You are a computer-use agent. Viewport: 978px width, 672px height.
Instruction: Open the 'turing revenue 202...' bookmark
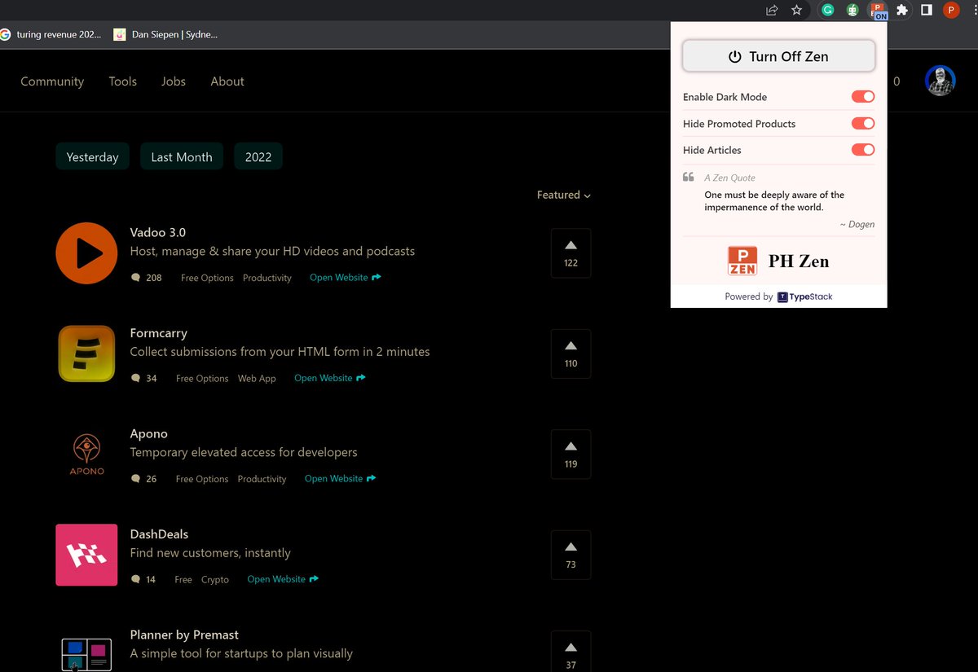point(52,34)
